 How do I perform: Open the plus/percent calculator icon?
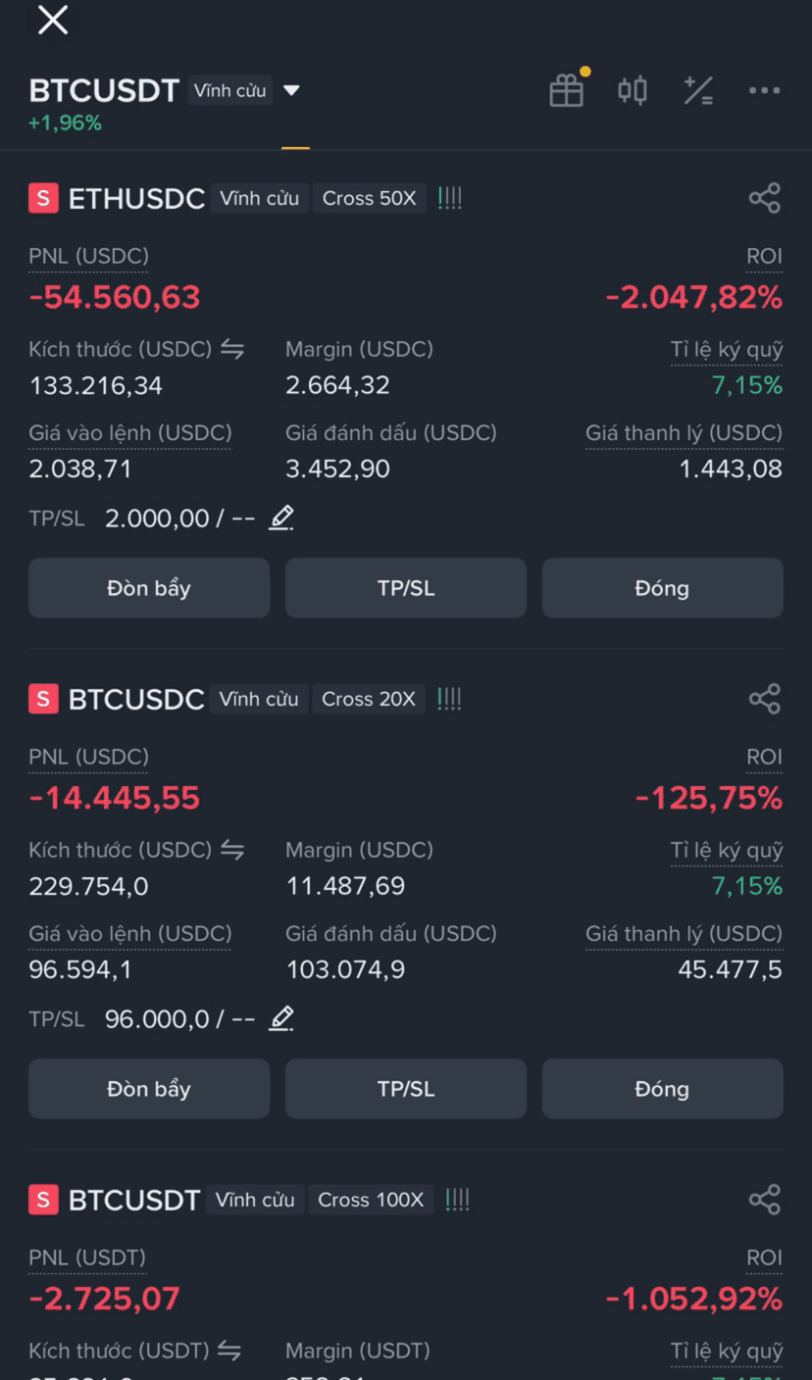pos(698,91)
